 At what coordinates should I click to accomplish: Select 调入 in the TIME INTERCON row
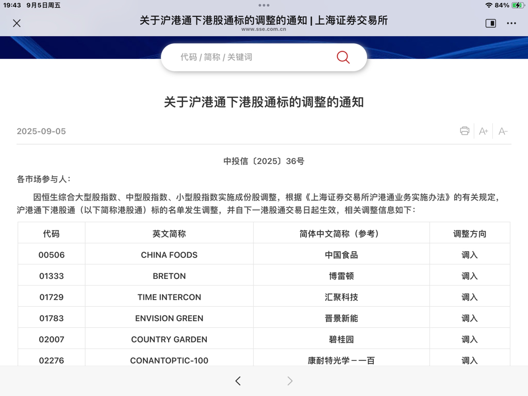point(469,298)
